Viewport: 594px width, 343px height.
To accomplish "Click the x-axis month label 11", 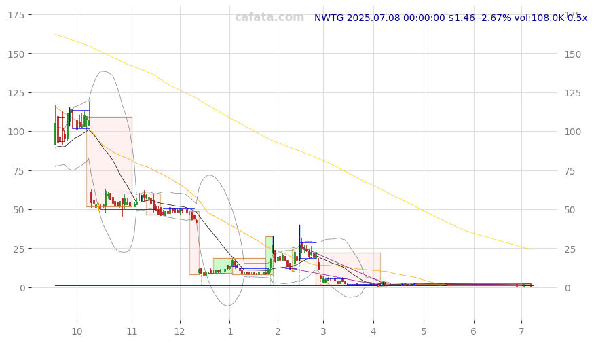I will (132, 331).
